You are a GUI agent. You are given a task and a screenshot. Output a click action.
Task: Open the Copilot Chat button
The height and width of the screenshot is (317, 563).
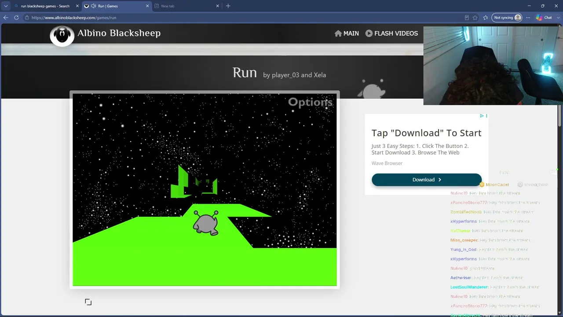(x=544, y=18)
